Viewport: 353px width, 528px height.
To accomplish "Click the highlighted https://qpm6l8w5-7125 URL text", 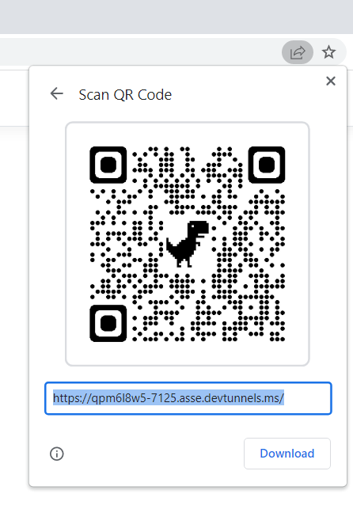I will tap(169, 398).
